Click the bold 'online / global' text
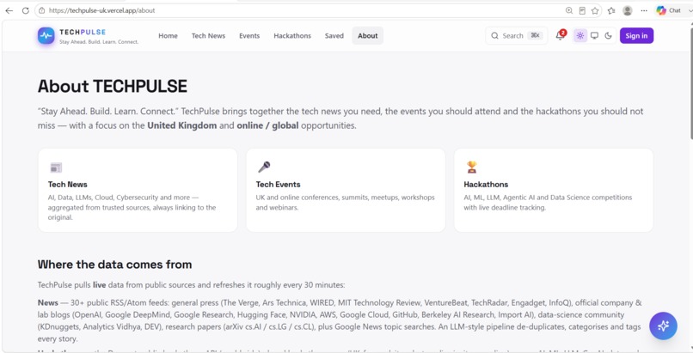693x353 pixels. (x=267, y=125)
